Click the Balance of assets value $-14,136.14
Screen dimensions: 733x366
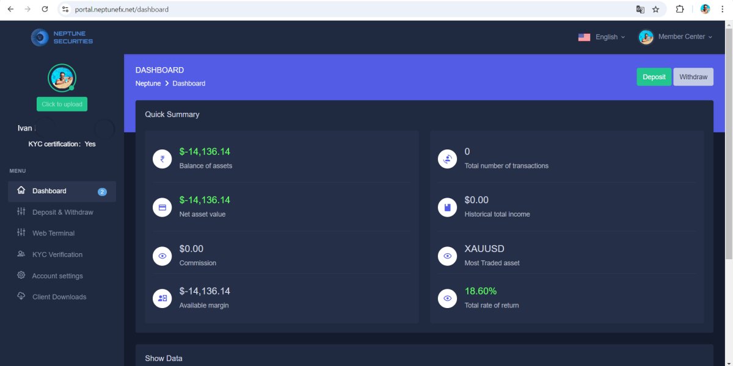205,151
